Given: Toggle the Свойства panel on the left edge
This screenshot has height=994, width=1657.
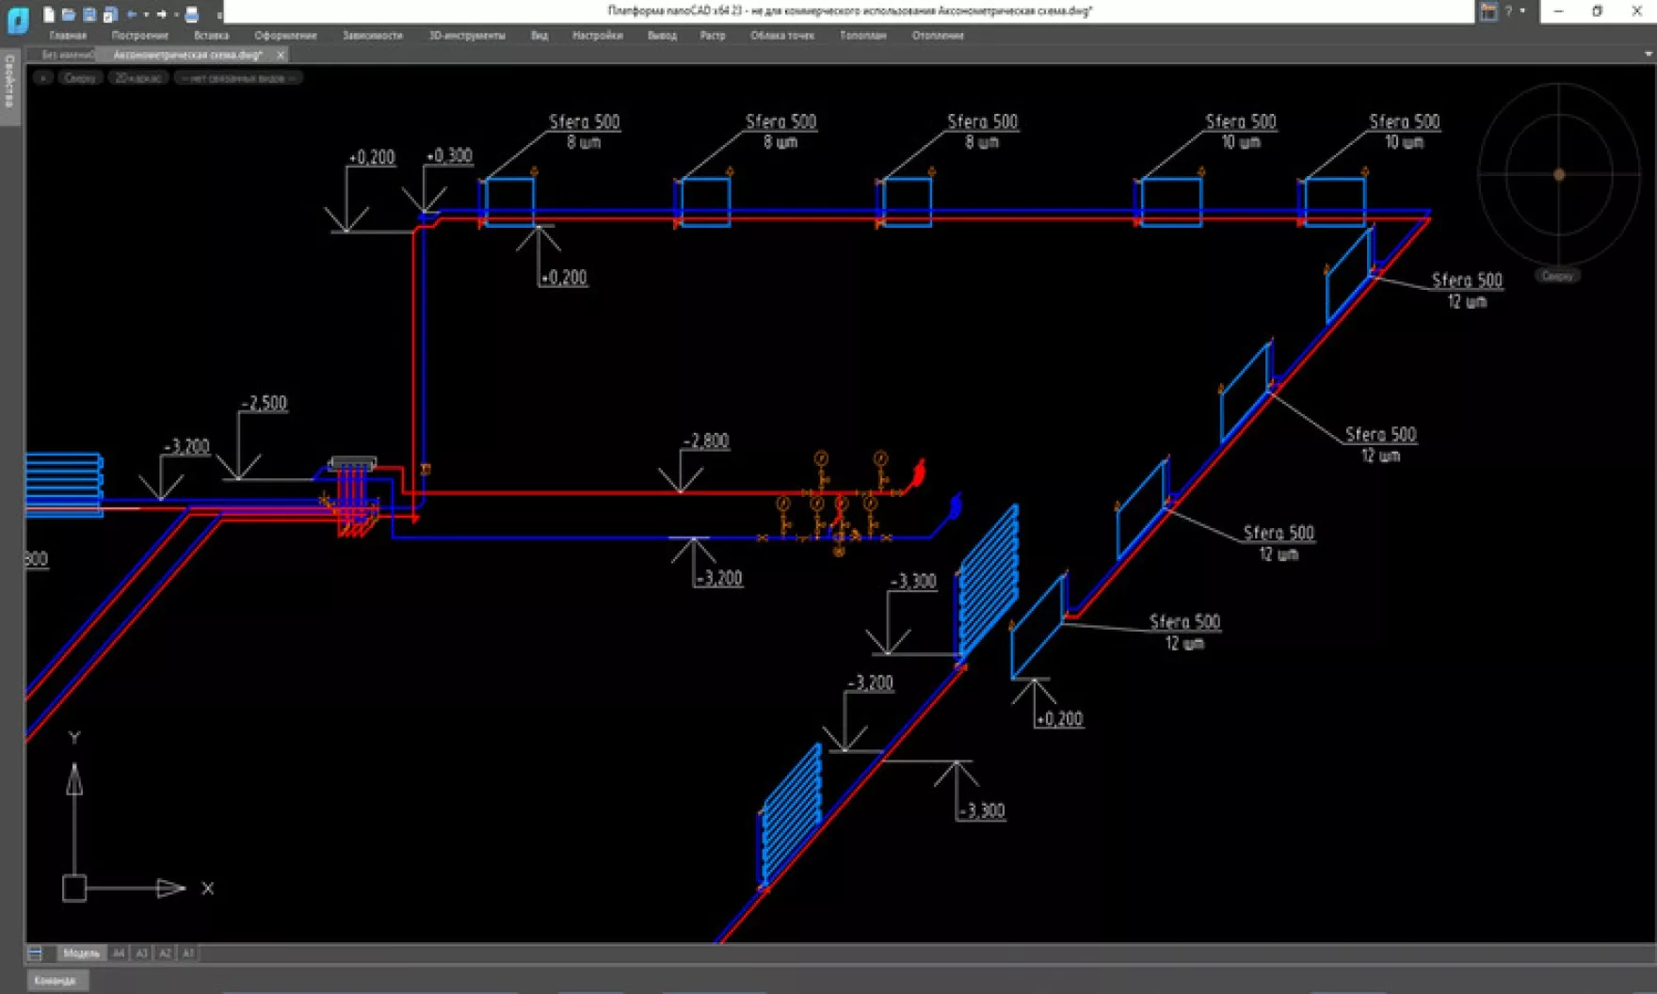Looking at the screenshot, I should (x=8, y=80).
